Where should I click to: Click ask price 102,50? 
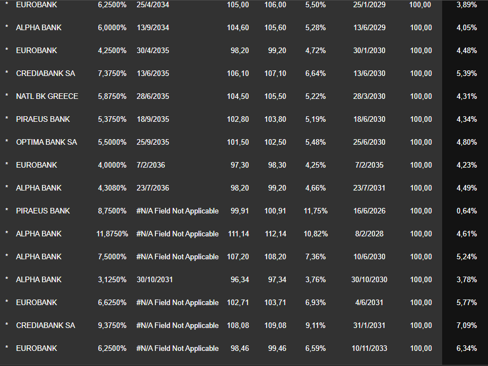[275, 142]
